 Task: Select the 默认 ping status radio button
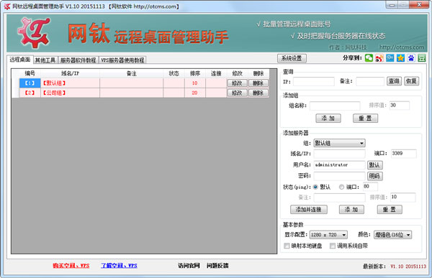[x=315, y=187]
